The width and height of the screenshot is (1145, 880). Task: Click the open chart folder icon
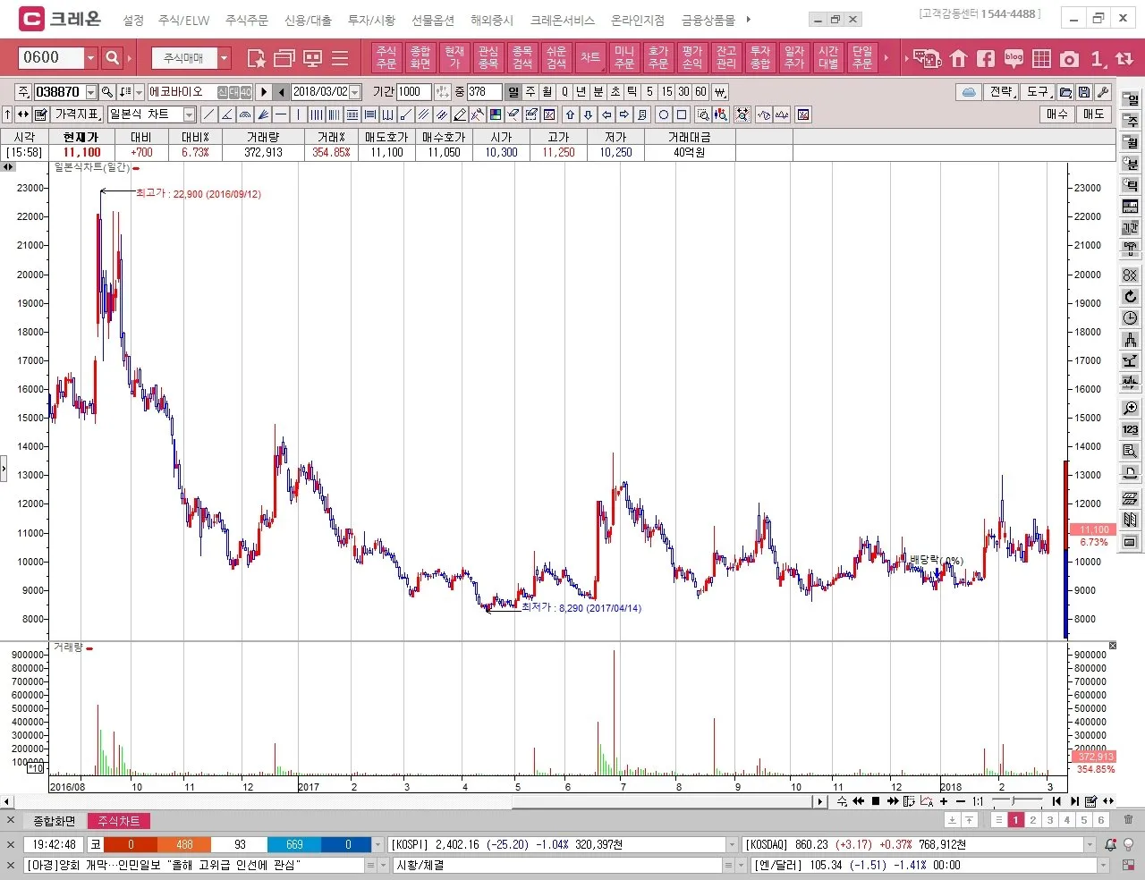(x=1065, y=92)
